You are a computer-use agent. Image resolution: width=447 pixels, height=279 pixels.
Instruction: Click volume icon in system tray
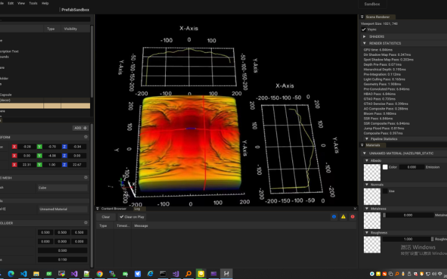pos(434,274)
